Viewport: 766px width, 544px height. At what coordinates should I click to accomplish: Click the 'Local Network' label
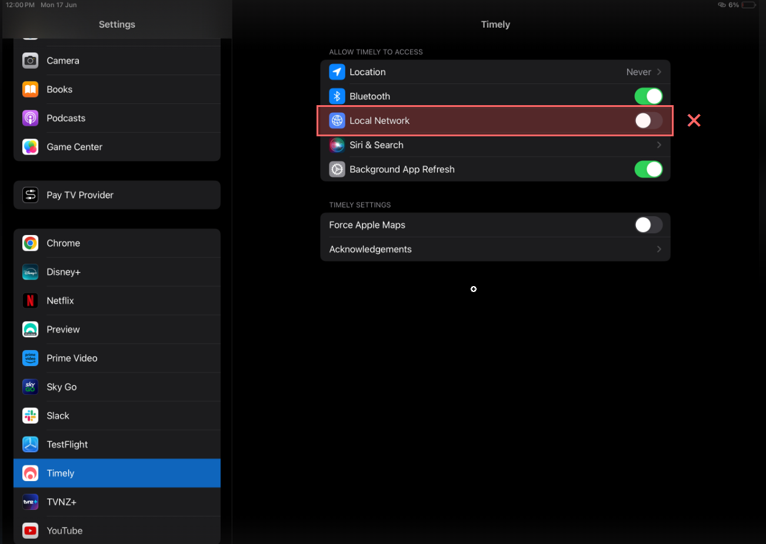pyautogui.click(x=379, y=121)
